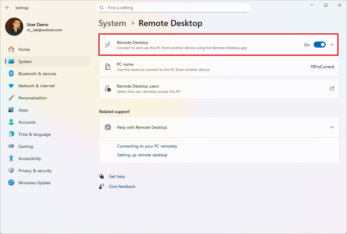Turn off the Remote Desktop toggle
This screenshot has width=347, height=234.
pyautogui.click(x=319, y=45)
